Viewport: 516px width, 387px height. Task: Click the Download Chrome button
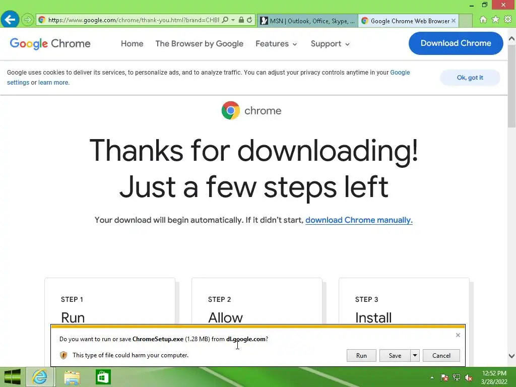(x=456, y=43)
